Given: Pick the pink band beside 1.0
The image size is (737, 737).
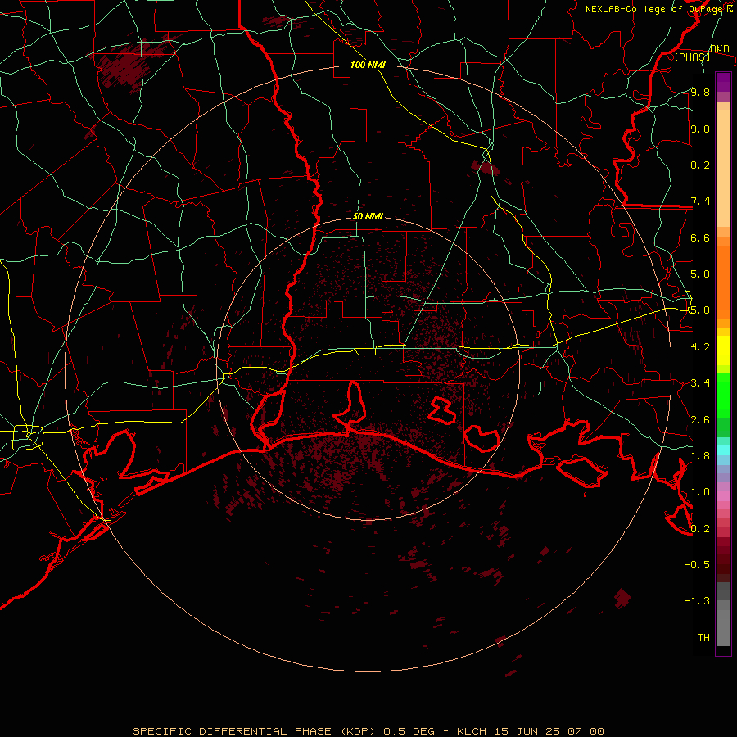Looking at the screenshot, I should (723, 496).
